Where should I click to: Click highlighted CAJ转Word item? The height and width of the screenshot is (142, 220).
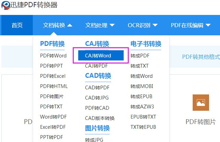[101, 55]
